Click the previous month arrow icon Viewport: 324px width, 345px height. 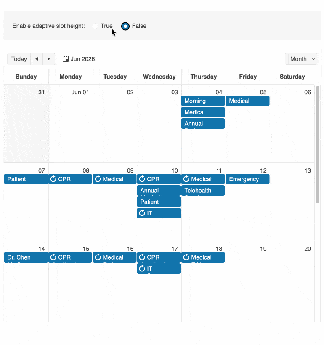point(36,58)
